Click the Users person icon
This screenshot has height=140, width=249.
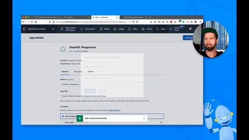point(129,29)
